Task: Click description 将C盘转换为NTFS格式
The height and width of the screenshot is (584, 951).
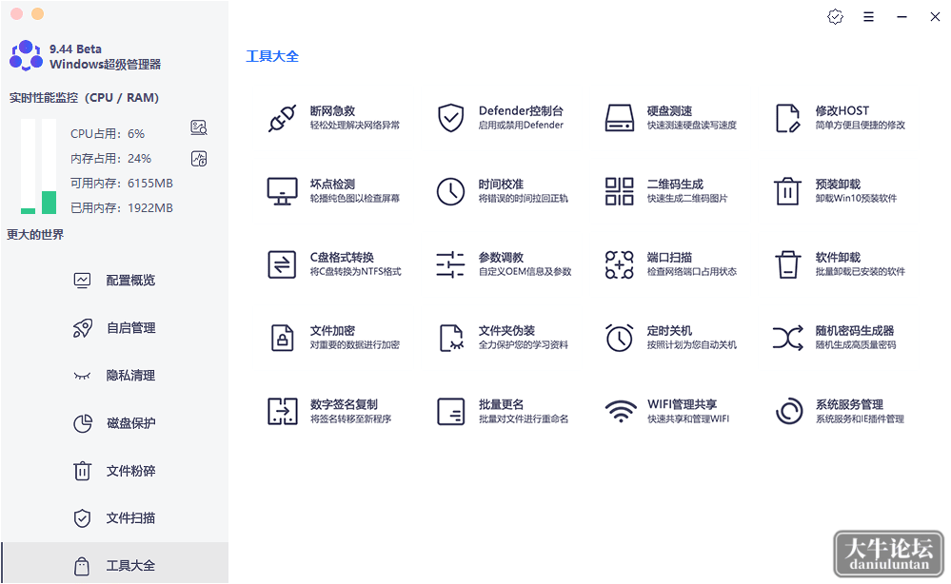Action: pyautogui.click(x=356, y=271)
